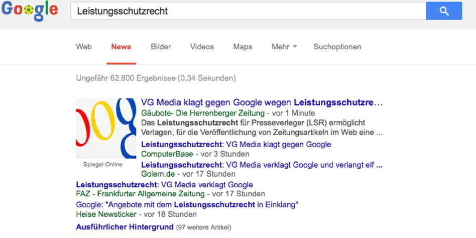476x238 pixels.
Task: Click the Google logo
Action: (x=30, y=11)
